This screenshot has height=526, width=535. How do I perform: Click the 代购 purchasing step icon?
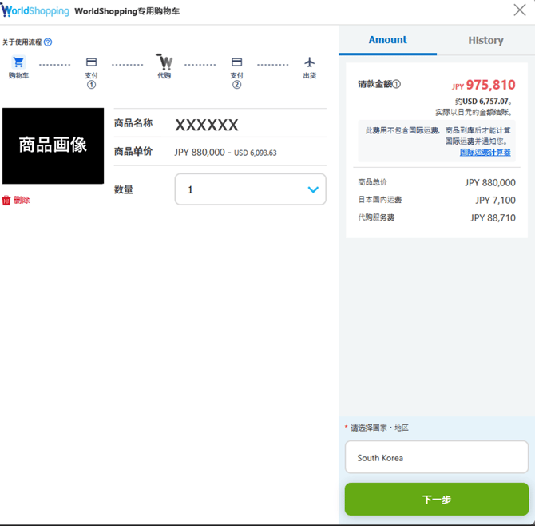click(x=164, y=62)
